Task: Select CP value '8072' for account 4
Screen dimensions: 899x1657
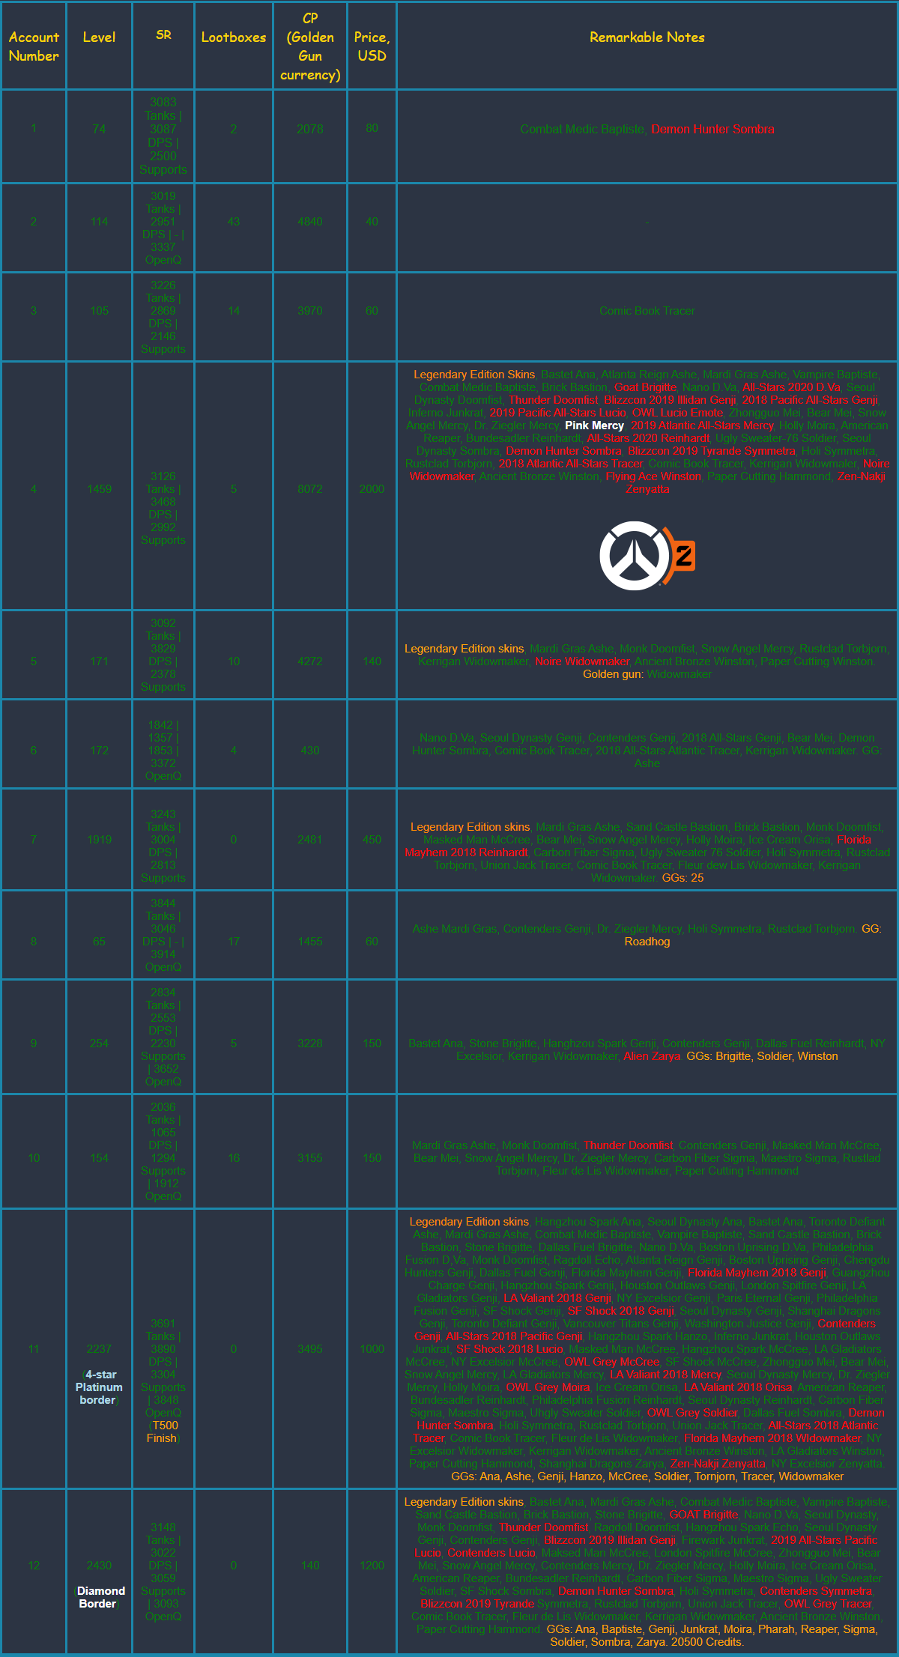Action: point(310,489)
